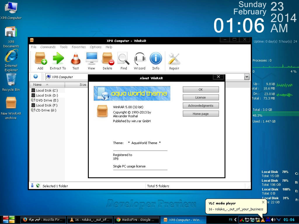The height and width of the screenshot is (224, 299).
Task: Click the 'Total 5 folders' status text
Action: point(158,186)
